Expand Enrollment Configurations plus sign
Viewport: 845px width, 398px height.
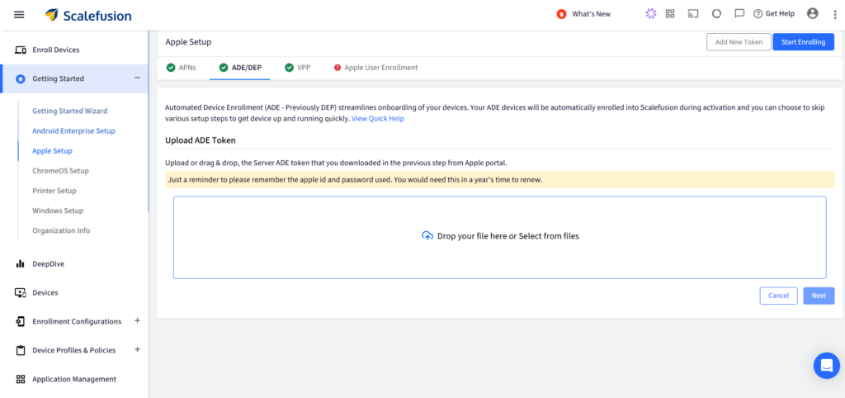(137, 321)
